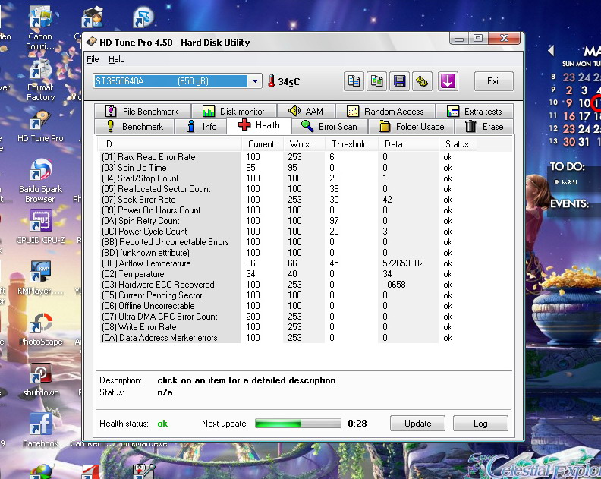Image resolution: width=601 pixels, height=479 pixels.
Task: Click the copy screenshot to clipboard icon
Action: (376, 81)
